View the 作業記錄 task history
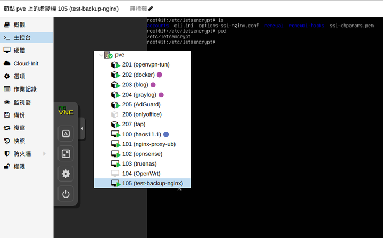The image size is (383, 238). point(27,89)
